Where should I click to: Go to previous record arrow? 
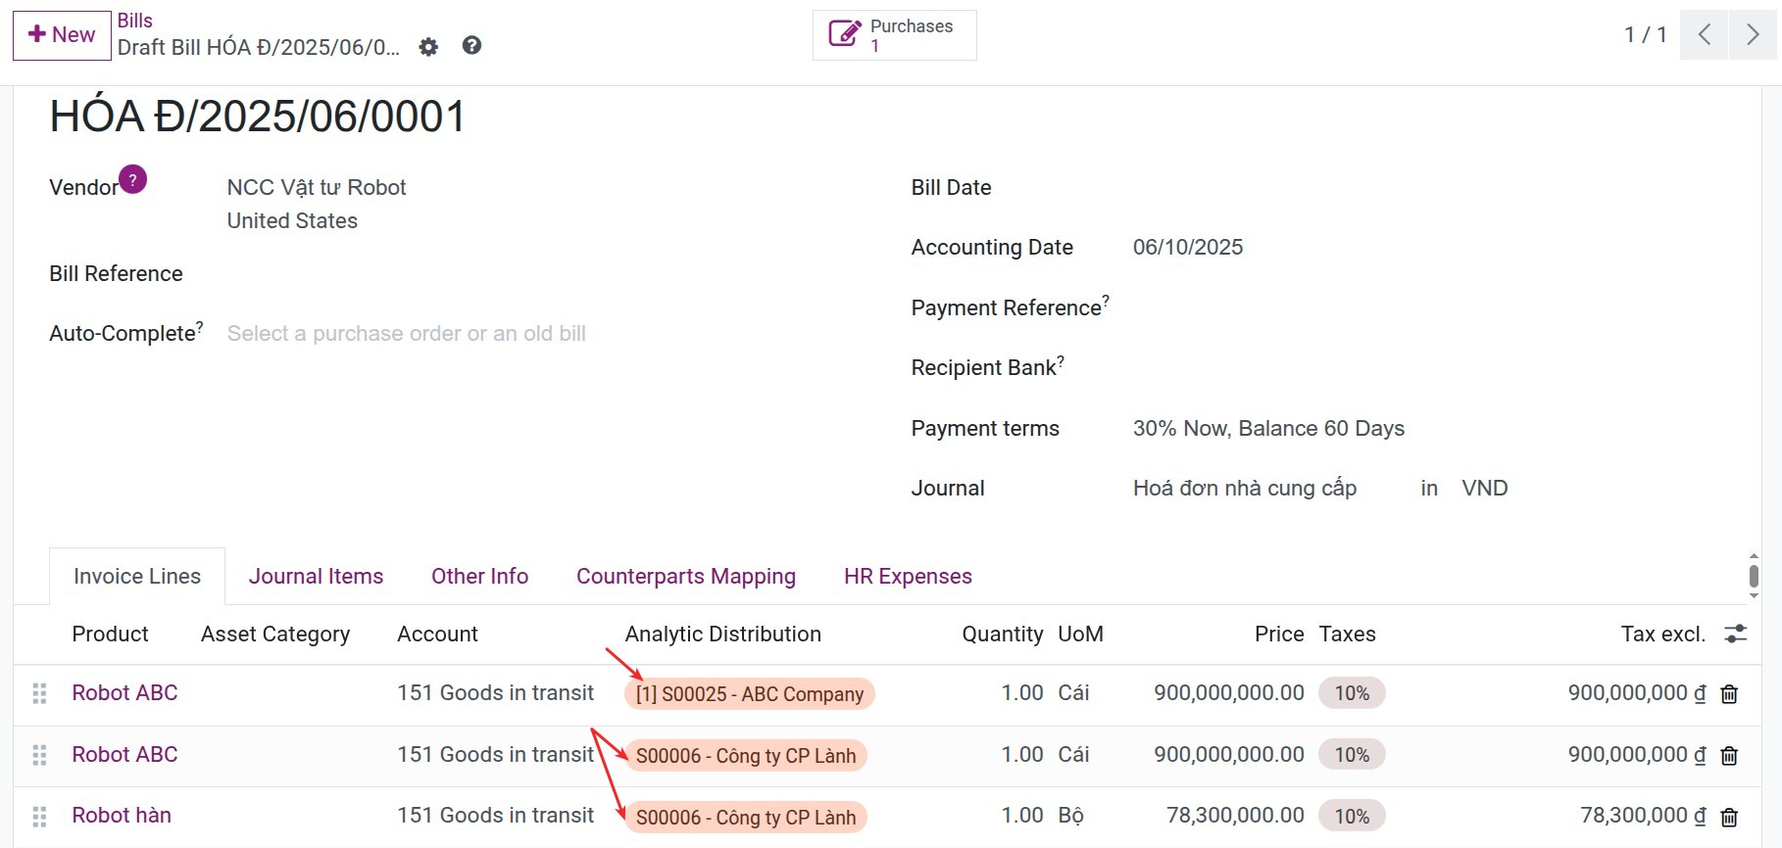click(1704, 35)
